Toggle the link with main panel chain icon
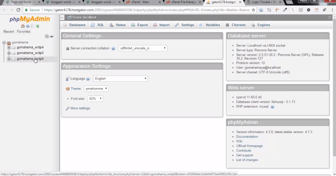 coord(52,37)
